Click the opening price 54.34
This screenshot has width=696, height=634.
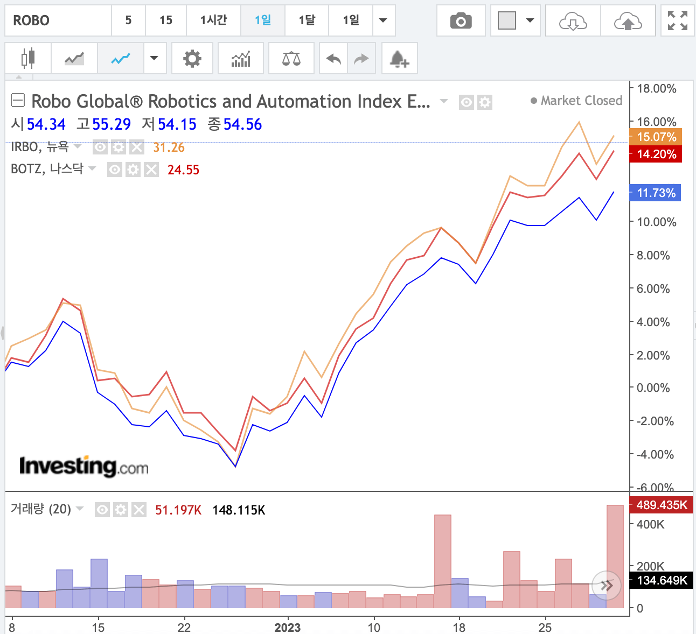point(46,124)
